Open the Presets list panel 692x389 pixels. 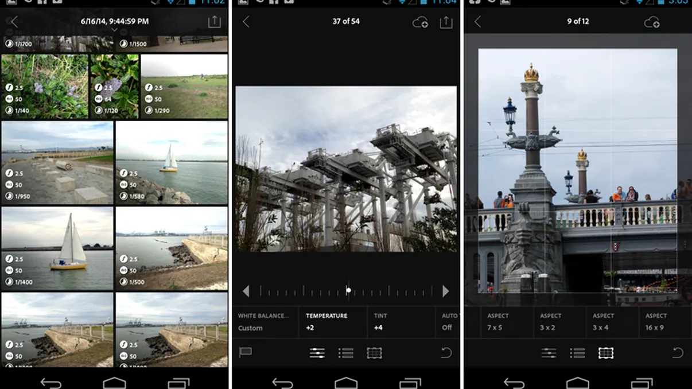tap(346, 353)
